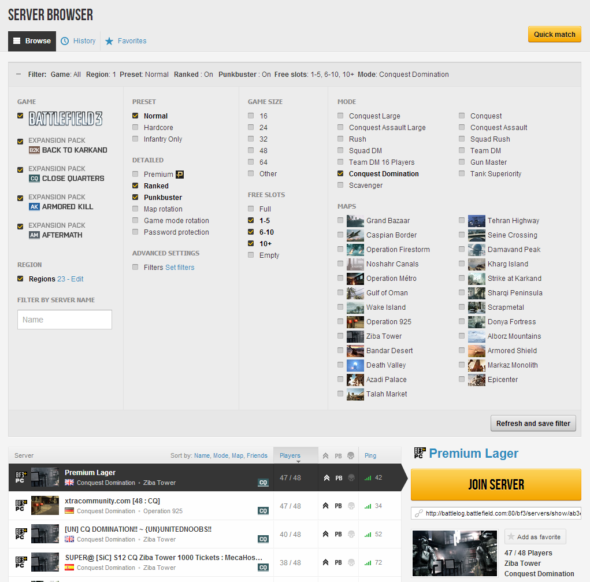The image size is (590, 582).
Task: Uncheck Conquest Domination mode
Action: point(340,173)
